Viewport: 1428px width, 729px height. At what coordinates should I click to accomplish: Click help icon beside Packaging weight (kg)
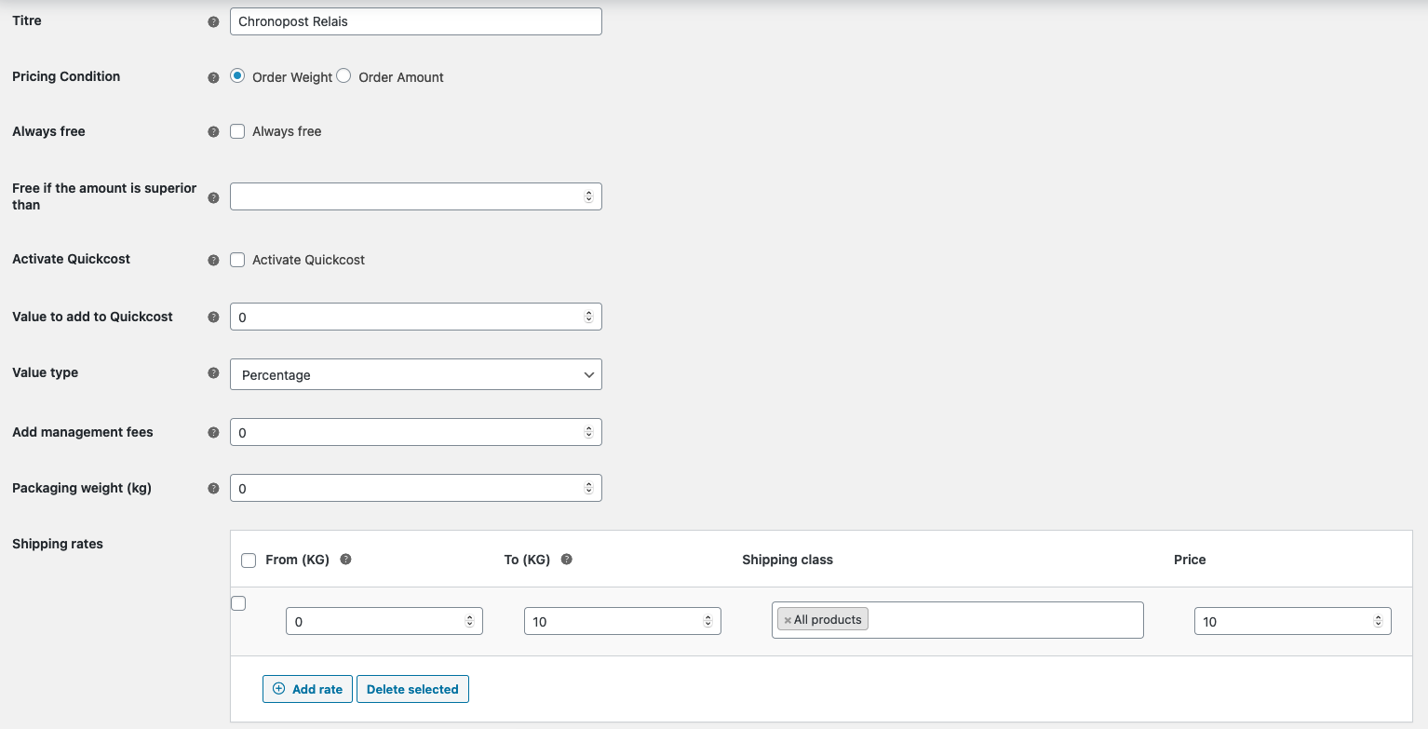(213, 489)
